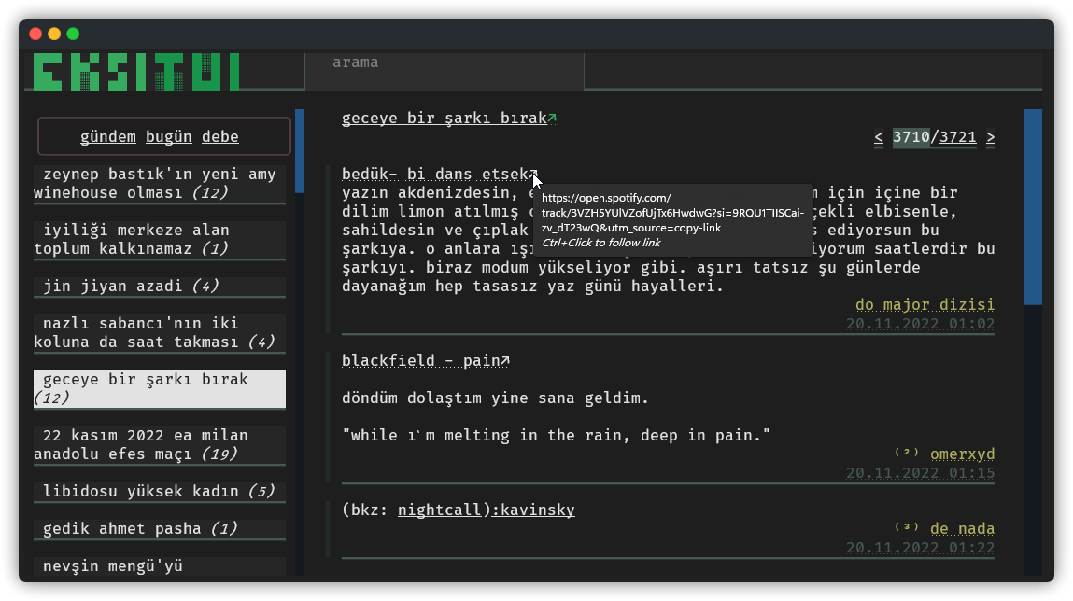Follow the nightcall bkz reference link
The width and height of the screenshot is (1073, 601).
(x=436, y=510)
